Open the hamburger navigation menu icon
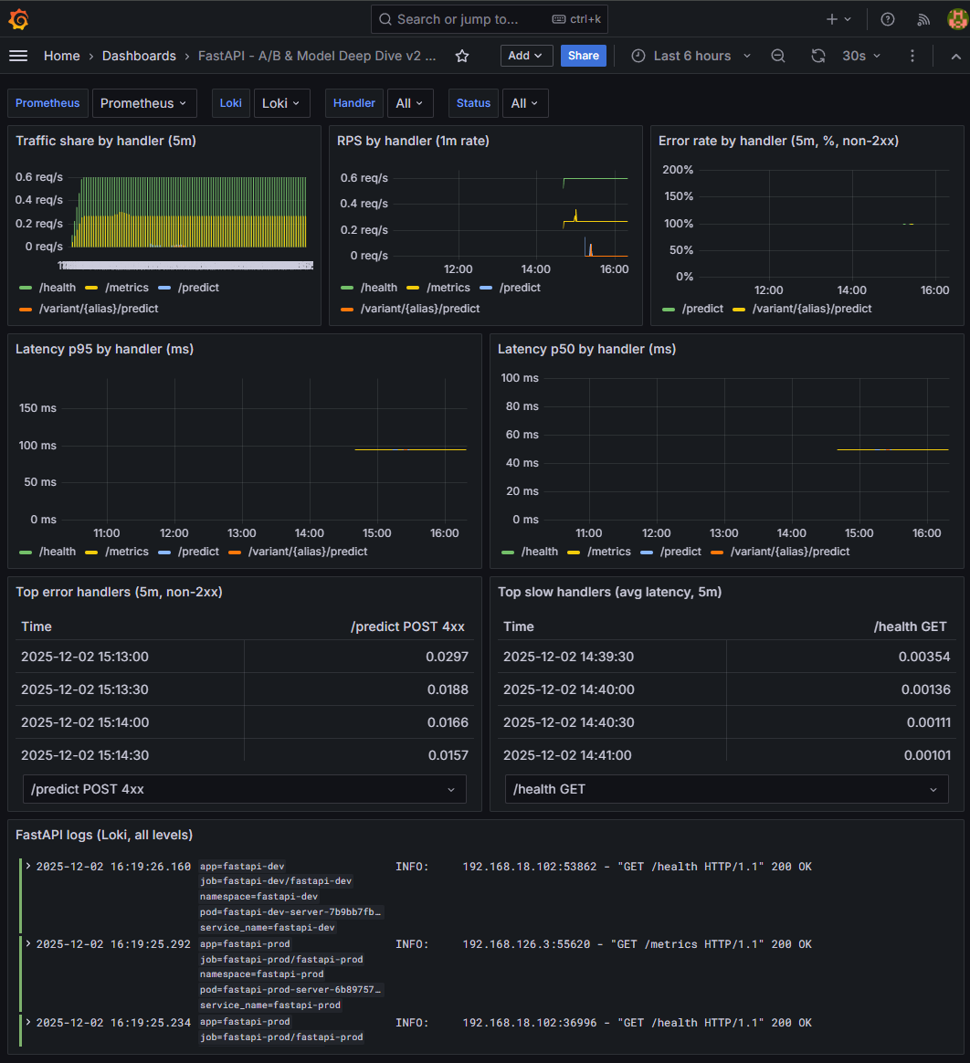Screen dimensions: 970x1063 point(18,56)
